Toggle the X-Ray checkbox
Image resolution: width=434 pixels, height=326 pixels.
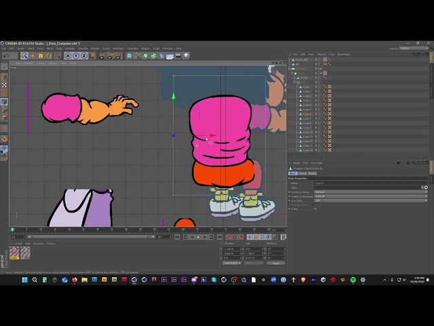click(x=315, y=209)
